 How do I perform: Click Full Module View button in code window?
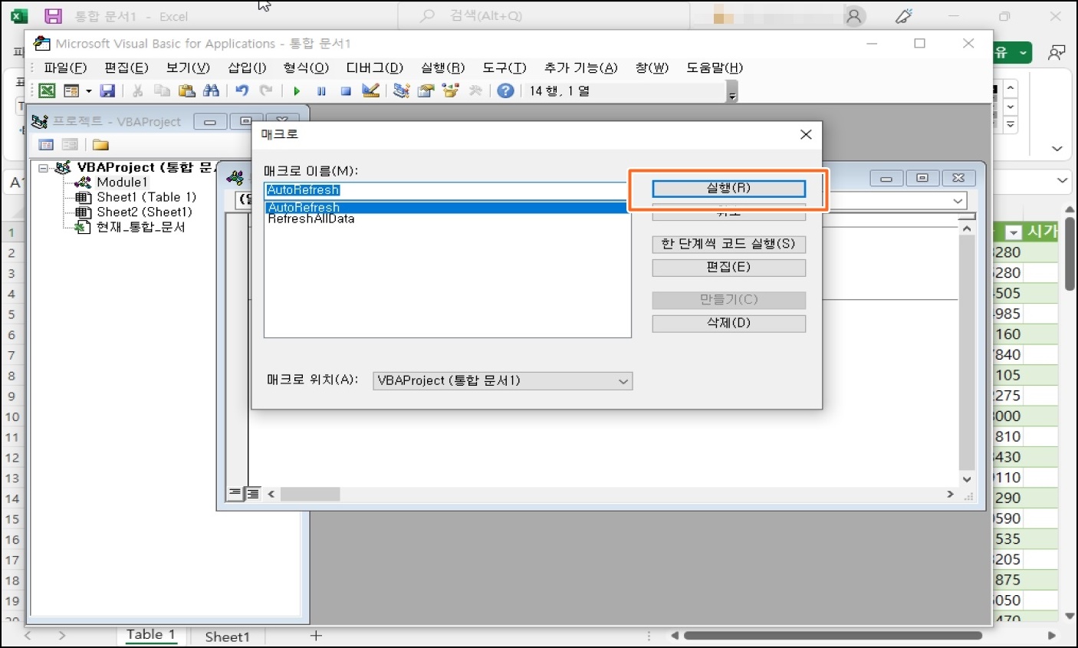(253, 494)
